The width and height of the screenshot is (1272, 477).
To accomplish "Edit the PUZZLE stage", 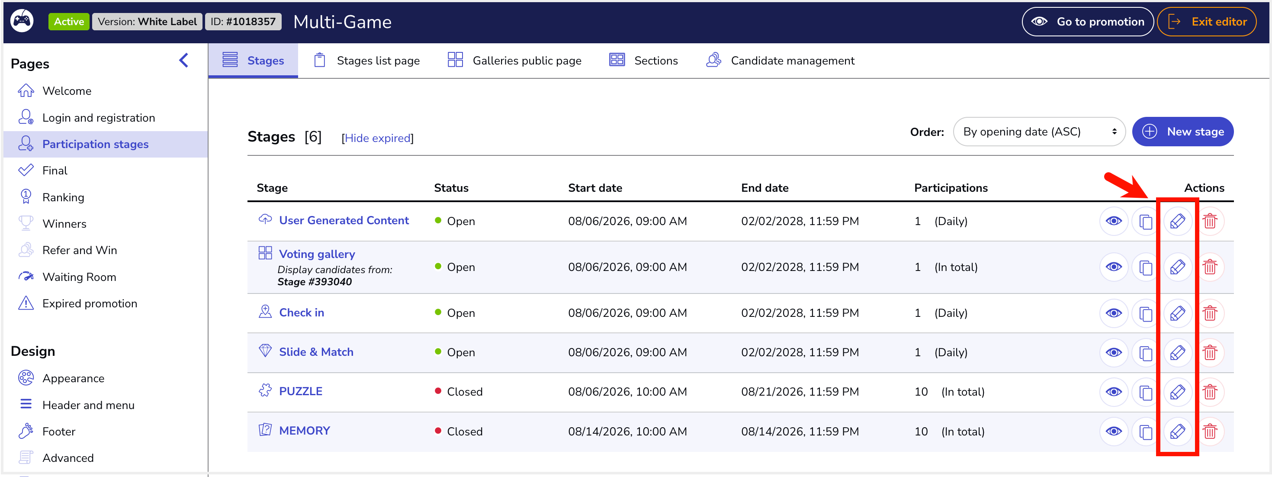I will click(x=1178, y=392).
